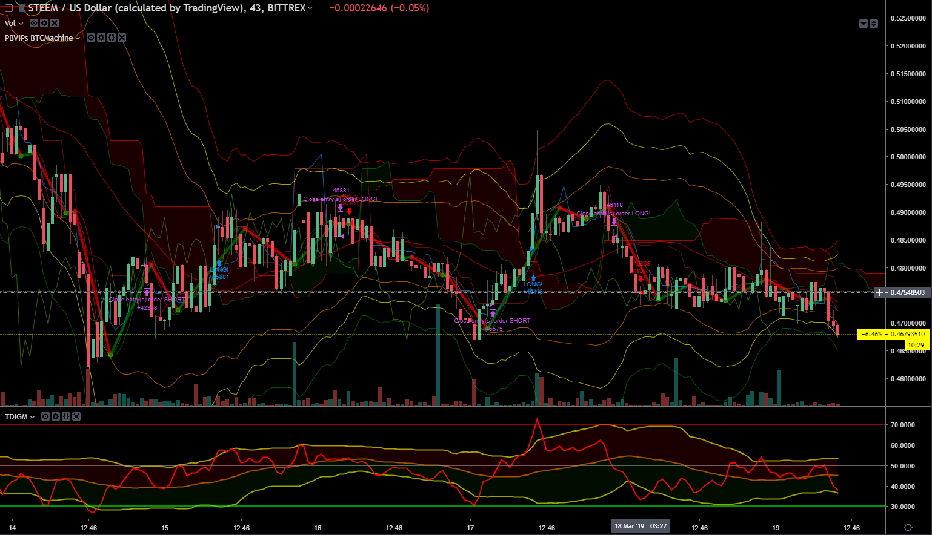Click the date label 16 on time axis

pos(318,528)
